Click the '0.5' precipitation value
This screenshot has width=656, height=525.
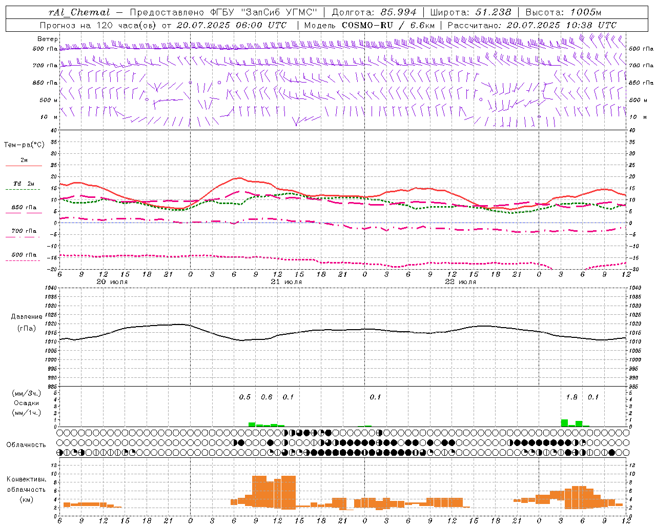point(245,397)
